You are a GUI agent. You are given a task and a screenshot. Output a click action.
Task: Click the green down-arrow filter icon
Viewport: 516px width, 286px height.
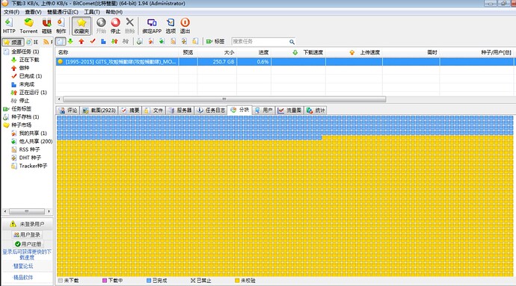point(70,41)
